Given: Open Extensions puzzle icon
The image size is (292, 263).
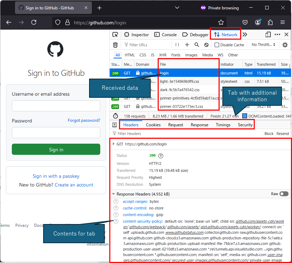Looking at the screenshot, I should [x=270, y=23].
